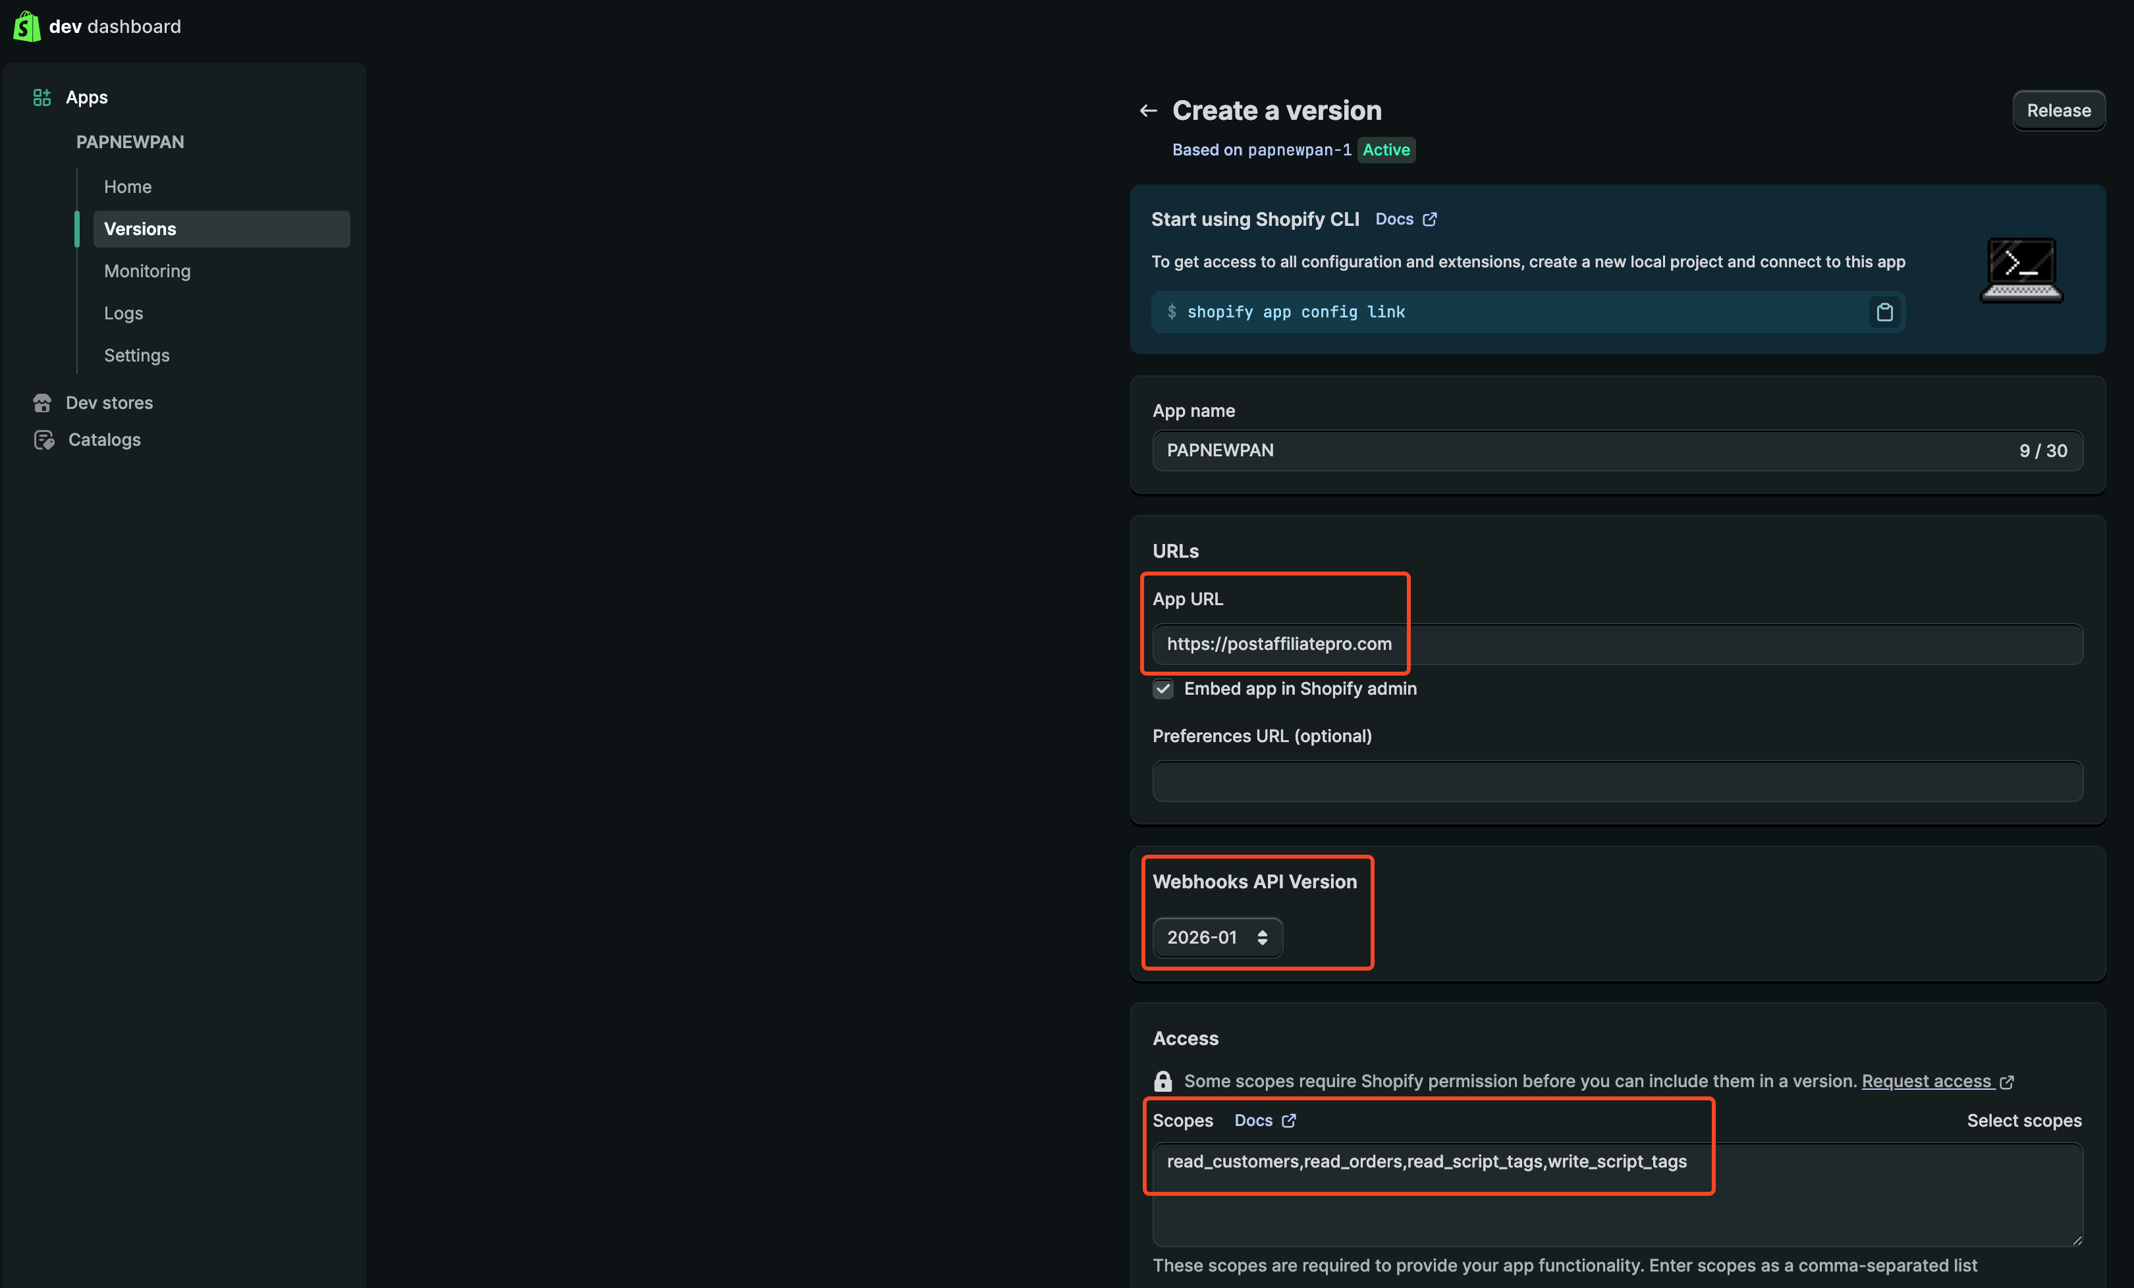
Task: Click the lock icon in Access section
Action: (1163, 1081)
